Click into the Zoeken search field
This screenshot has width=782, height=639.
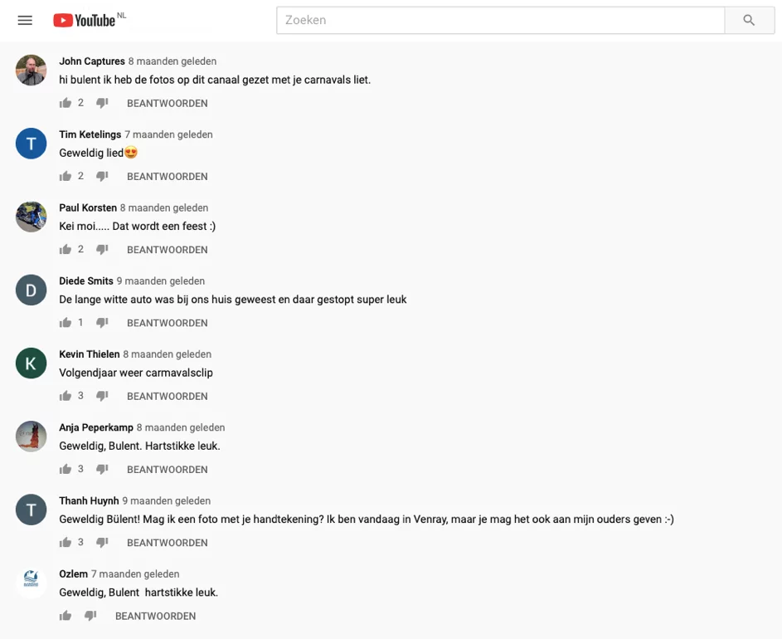[x=500, y=20]
